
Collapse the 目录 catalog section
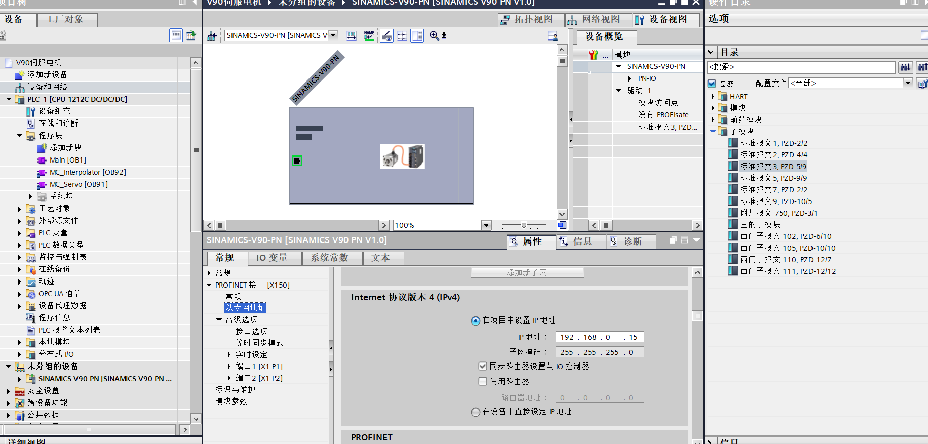pyautogui.click(x=711, y=52)
